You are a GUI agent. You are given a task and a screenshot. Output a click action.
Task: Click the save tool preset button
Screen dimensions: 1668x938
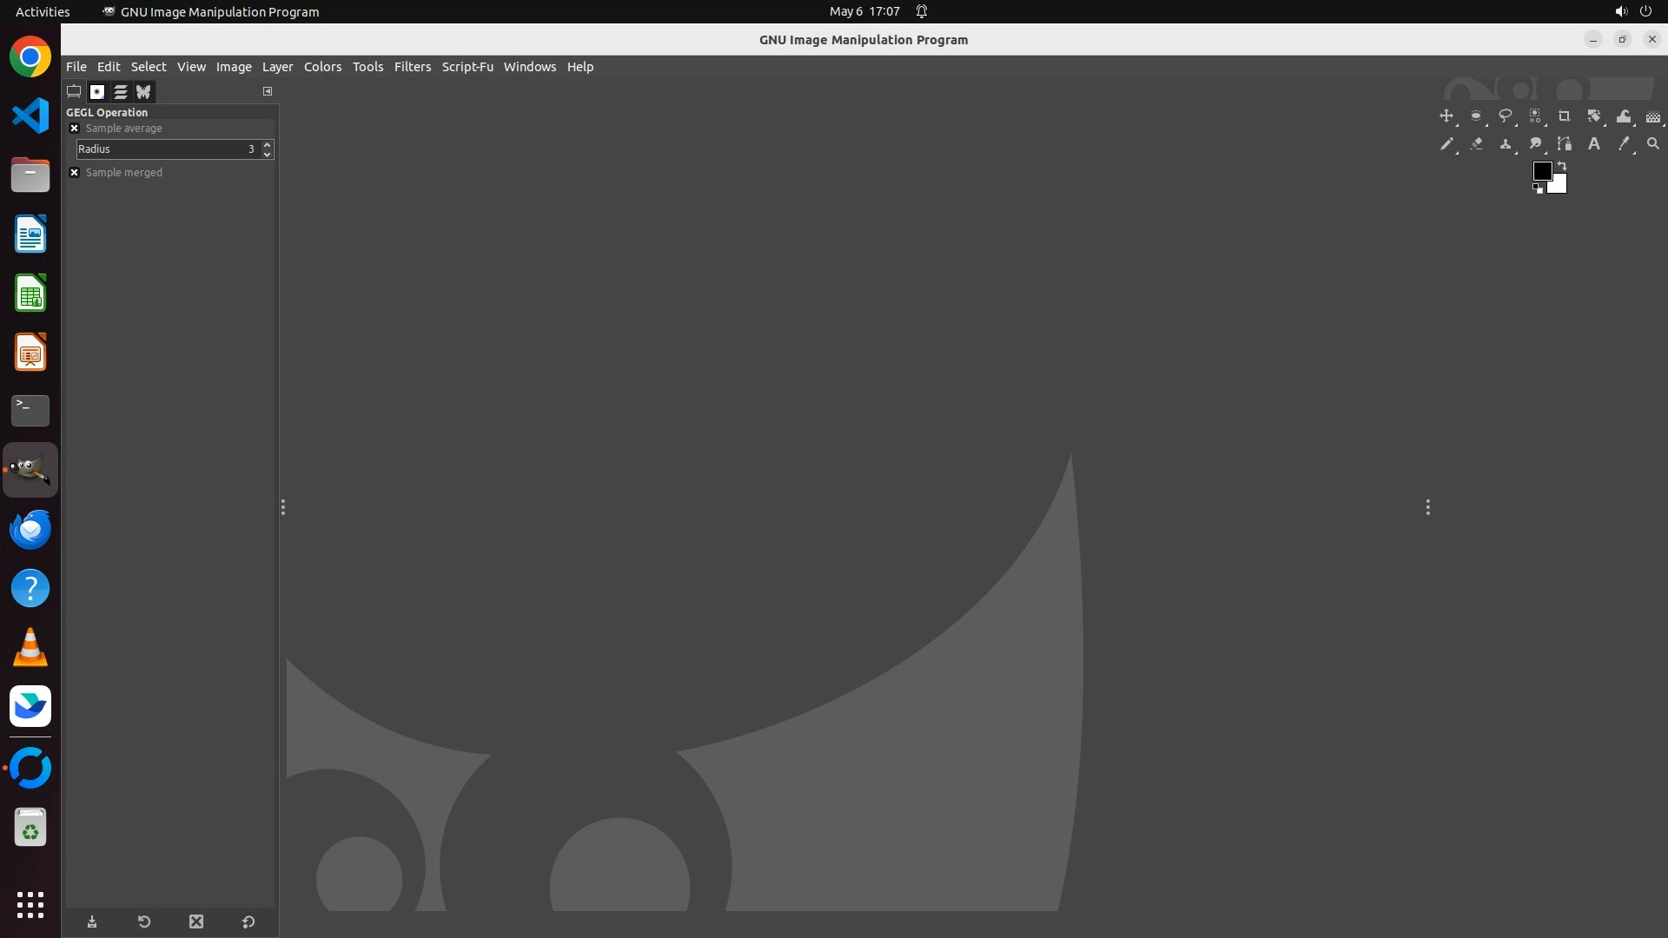(92, 921)
